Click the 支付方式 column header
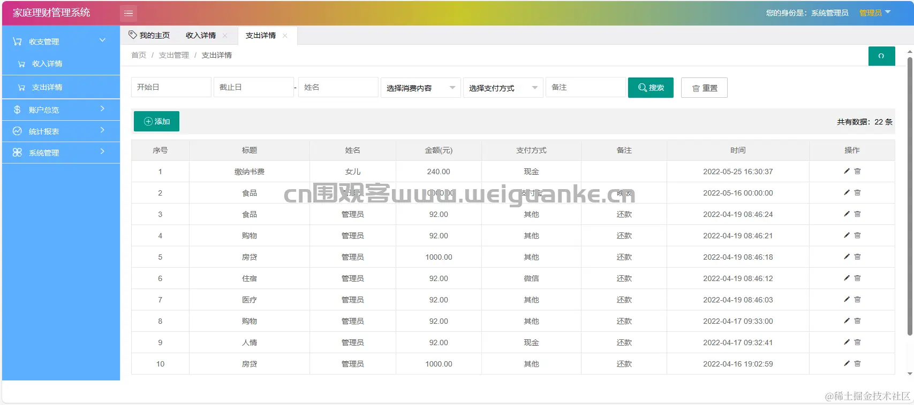 pos(531,150)
